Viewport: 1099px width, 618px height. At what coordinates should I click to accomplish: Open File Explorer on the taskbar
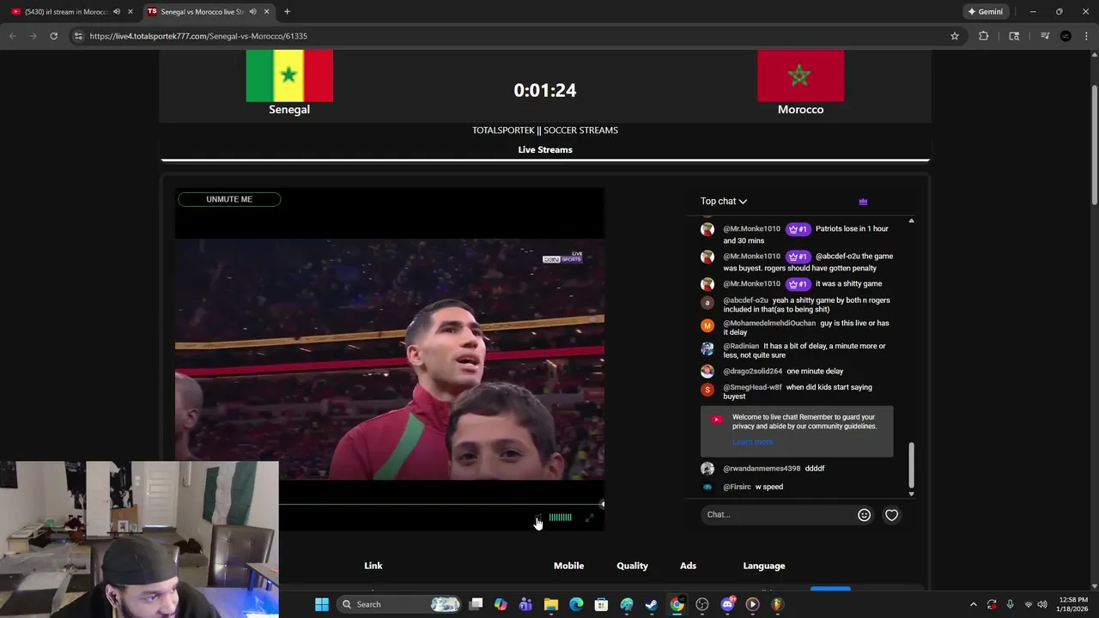click(551, 604)
